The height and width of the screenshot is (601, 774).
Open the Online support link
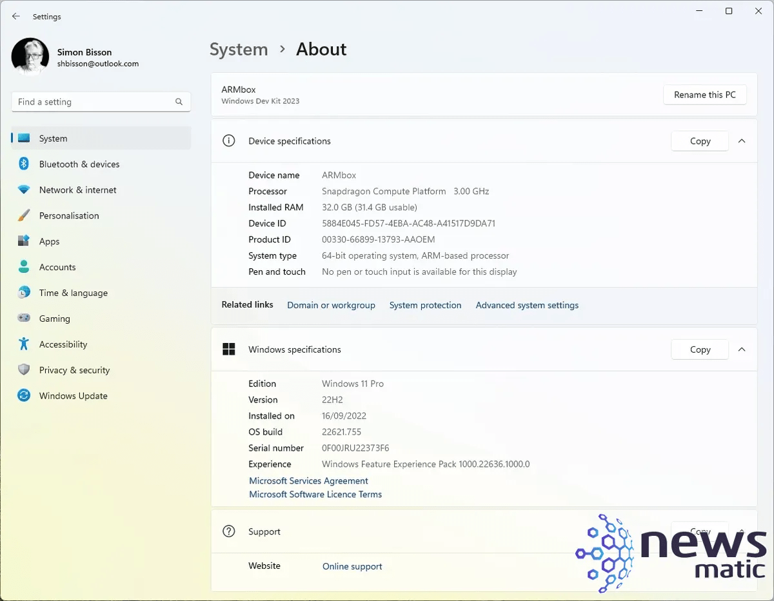[352, 566]
